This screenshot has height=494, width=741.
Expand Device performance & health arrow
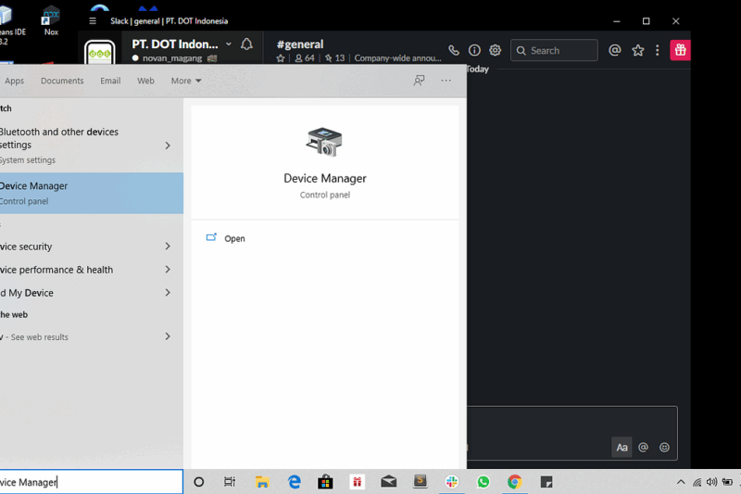tap(168, 270)
